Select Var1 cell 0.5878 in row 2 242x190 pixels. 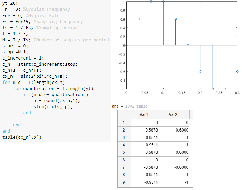point(145,130)
